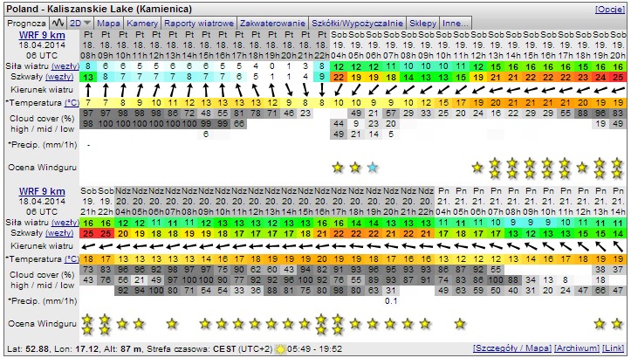Viewport: 631px width, 358px height.
Task: Click węzły unit link beside upper Siła wiatru
Action: coord(65,66)
